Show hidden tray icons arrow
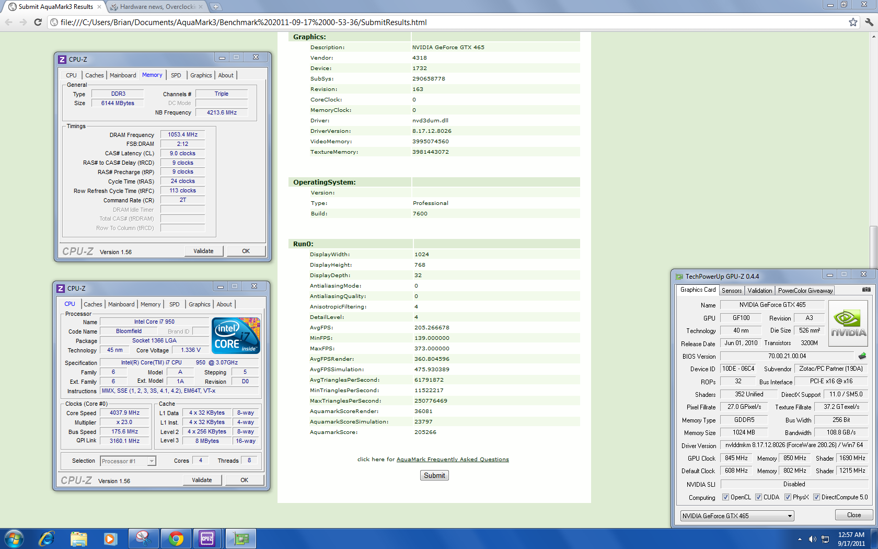 800,539
